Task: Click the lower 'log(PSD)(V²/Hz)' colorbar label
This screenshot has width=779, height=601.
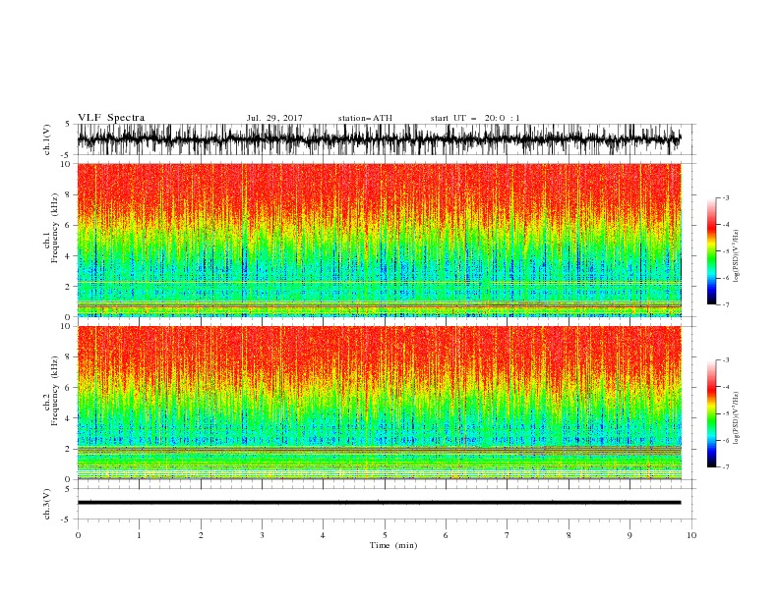Action: (736, 418)
